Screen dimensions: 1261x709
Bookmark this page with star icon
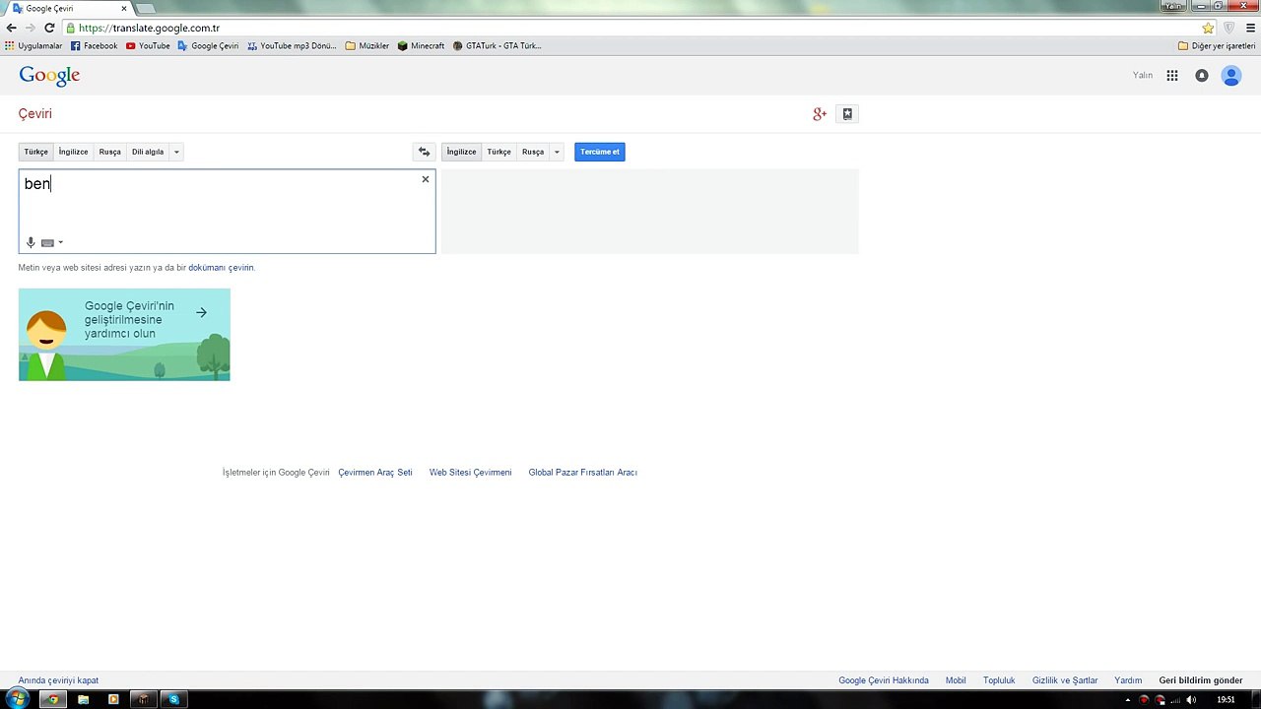(x=1208, y=29)
